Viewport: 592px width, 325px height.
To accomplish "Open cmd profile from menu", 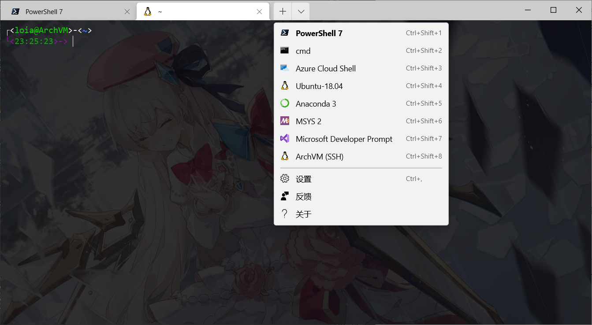I will [x=361, y=51].
